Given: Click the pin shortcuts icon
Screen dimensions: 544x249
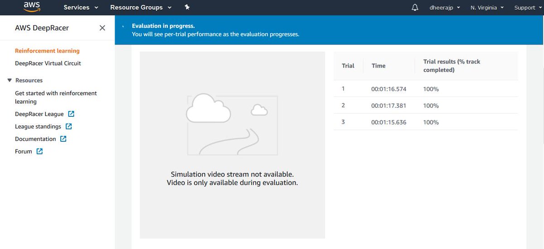Looking at the screenshot, I should click(x=187, y=7).
